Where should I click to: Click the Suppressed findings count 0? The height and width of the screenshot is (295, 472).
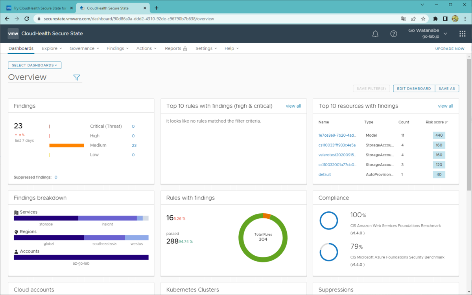[56, 178]
